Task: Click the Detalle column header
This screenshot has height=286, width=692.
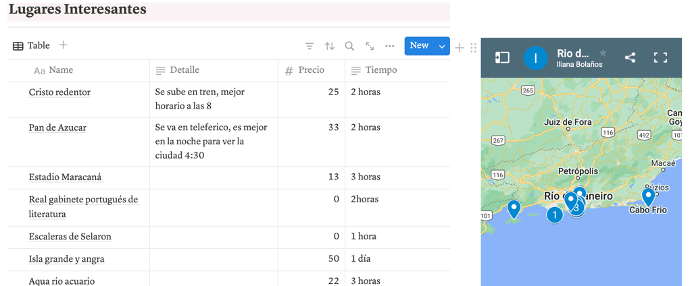Action: 214,71
